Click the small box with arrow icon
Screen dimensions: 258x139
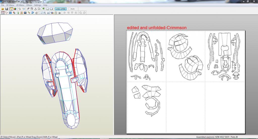point(29,13)
